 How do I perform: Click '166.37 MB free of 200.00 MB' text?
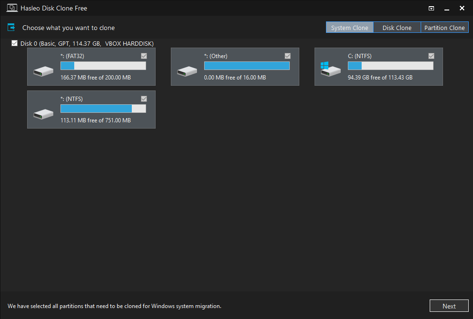click(x=96, y=78)
